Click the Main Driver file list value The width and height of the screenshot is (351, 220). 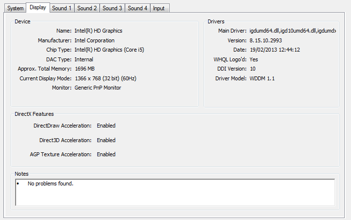(x=293, y=31)
